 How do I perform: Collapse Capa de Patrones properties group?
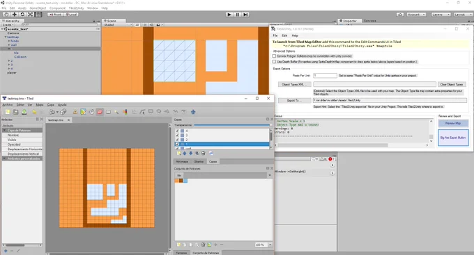pos(5,131)
